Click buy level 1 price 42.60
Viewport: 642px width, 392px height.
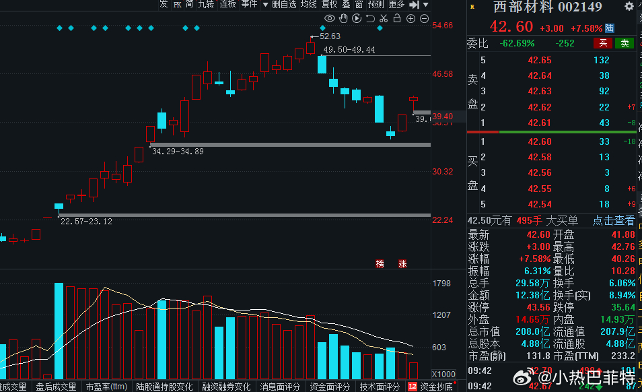[x=540, y=141]
